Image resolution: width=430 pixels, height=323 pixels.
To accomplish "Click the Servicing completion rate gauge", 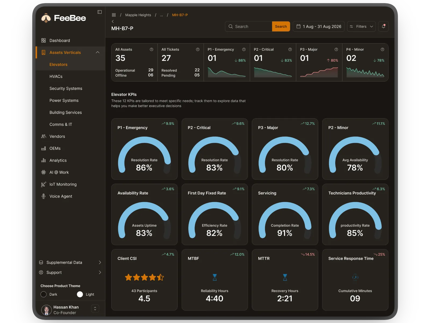I will point(285,220).
